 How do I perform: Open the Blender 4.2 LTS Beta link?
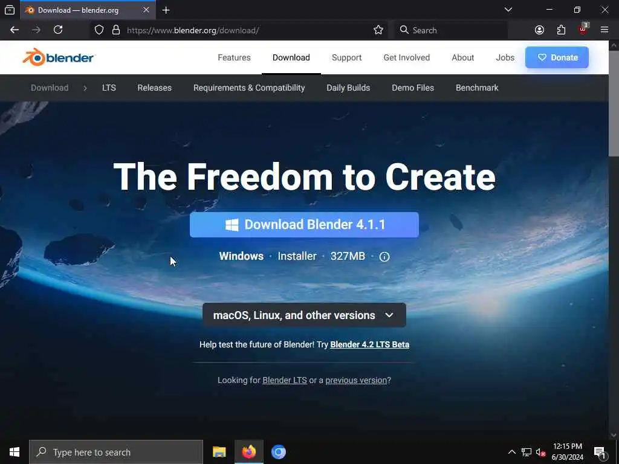[369, 344]
